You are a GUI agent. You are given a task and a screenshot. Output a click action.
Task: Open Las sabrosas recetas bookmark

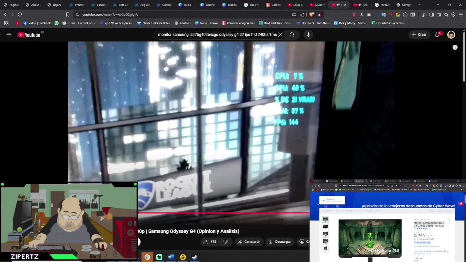388,23
